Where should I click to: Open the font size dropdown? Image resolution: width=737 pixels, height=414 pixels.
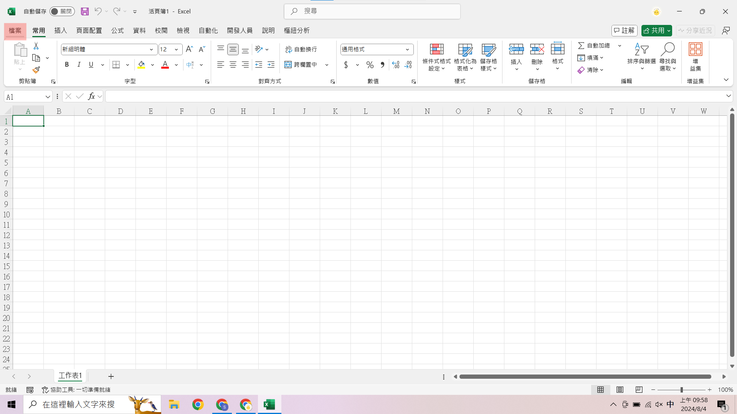coord(176,49)
